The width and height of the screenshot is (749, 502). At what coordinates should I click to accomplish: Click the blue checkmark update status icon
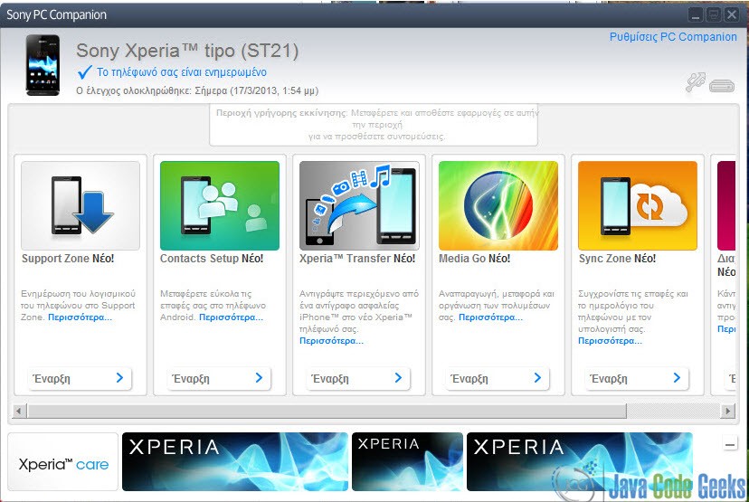click(84, 72)
